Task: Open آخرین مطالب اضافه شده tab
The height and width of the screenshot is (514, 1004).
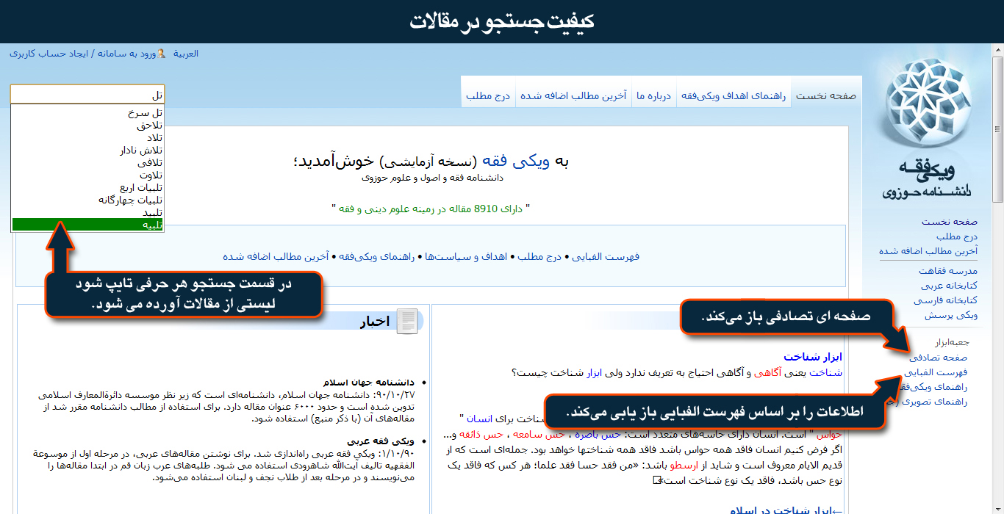Action: click(573, 95)
